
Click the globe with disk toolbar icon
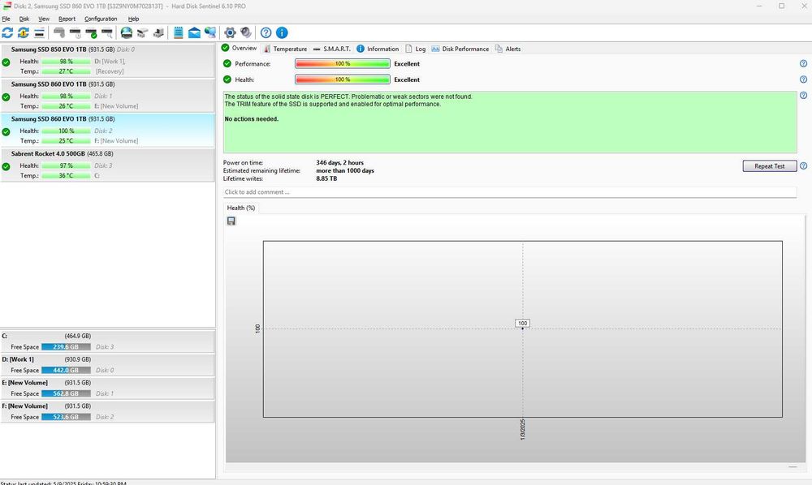[x=127, y=32]
